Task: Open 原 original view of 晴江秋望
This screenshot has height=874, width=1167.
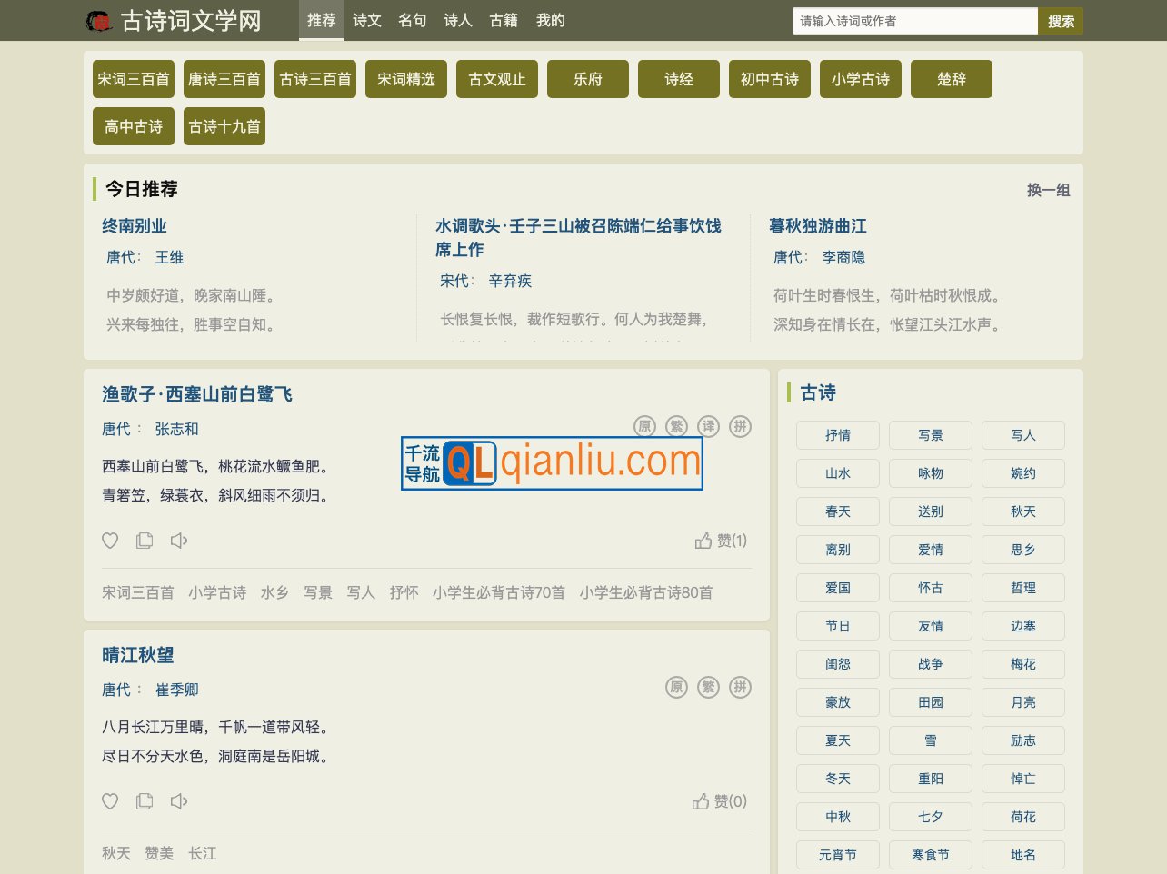Action: (676, 688)
